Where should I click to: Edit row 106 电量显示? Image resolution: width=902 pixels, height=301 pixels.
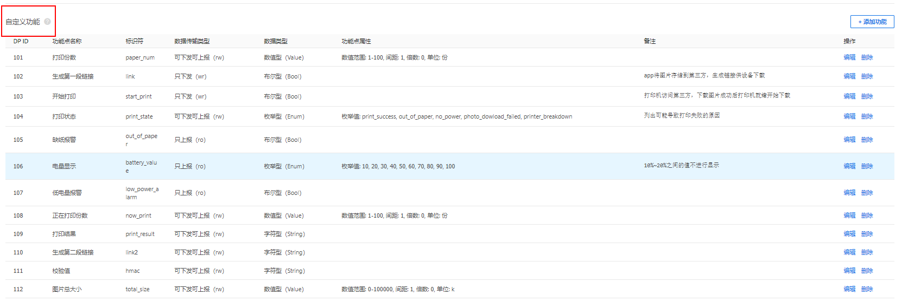coord(849,166)
